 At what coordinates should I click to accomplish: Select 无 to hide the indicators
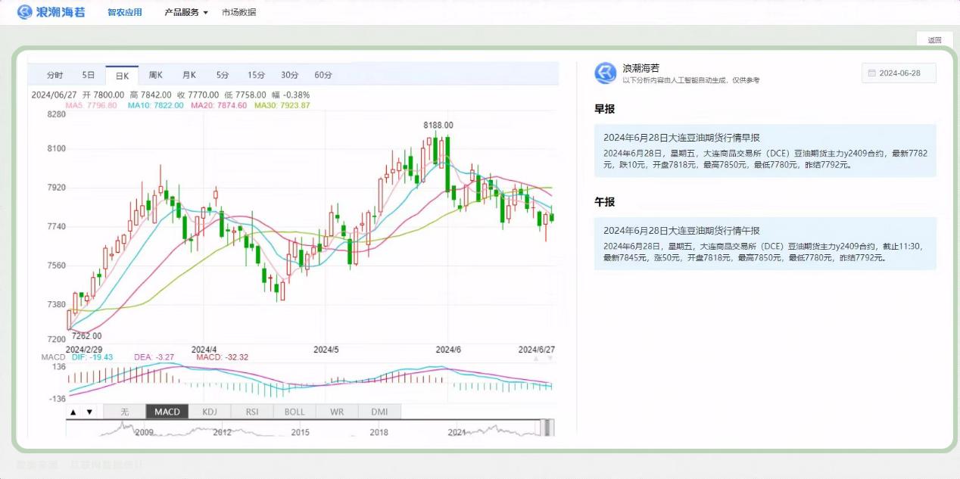pos(125,412)
